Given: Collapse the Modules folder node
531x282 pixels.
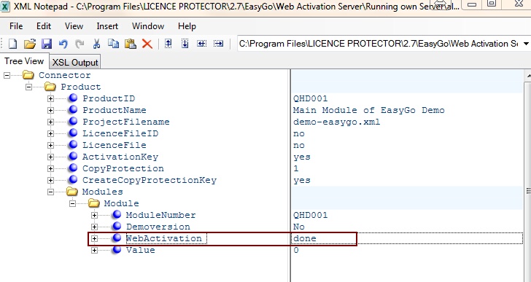Looking at the screenshot, I should (x=50, y=192).
